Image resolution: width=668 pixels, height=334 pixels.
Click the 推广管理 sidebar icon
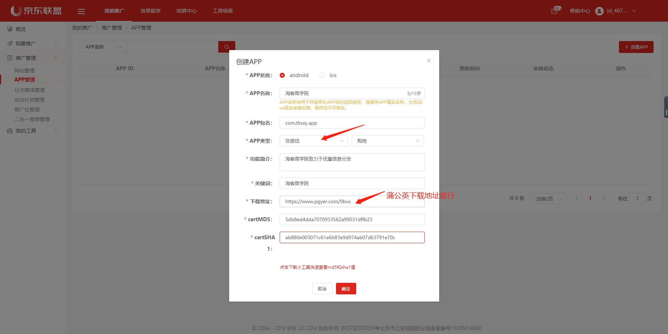point(10,58)
